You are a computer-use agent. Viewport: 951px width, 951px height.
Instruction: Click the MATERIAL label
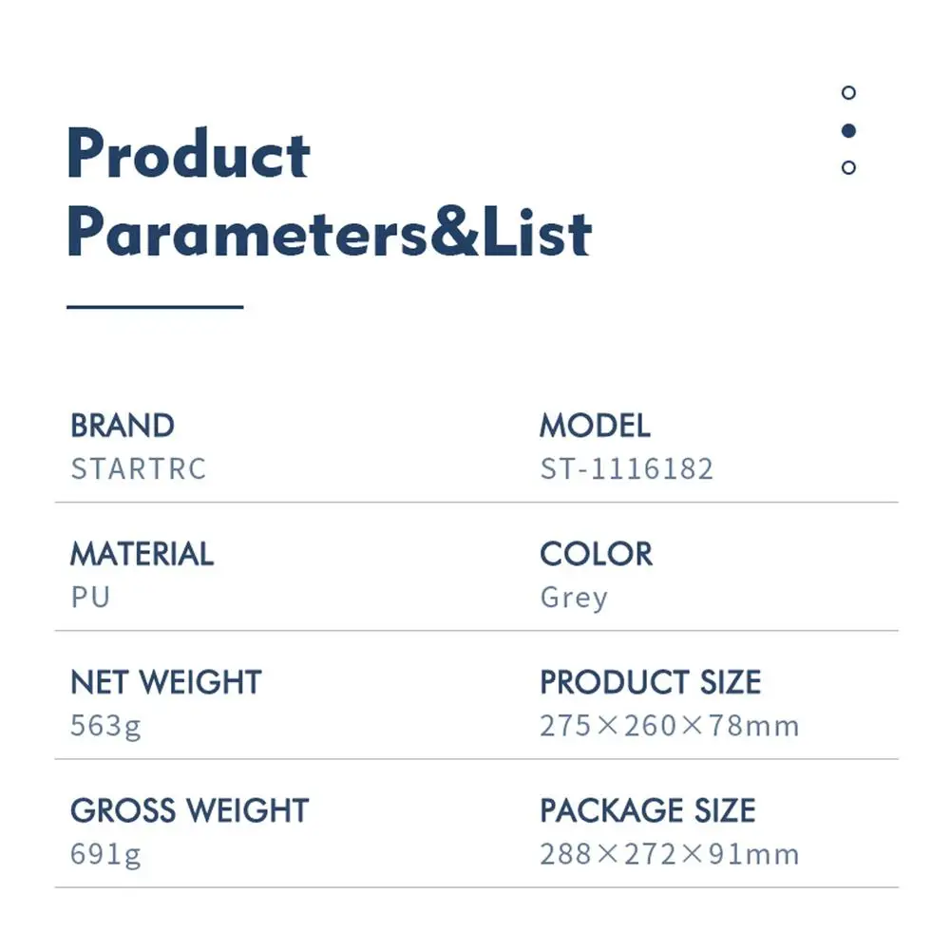click(x=142, y=554)
